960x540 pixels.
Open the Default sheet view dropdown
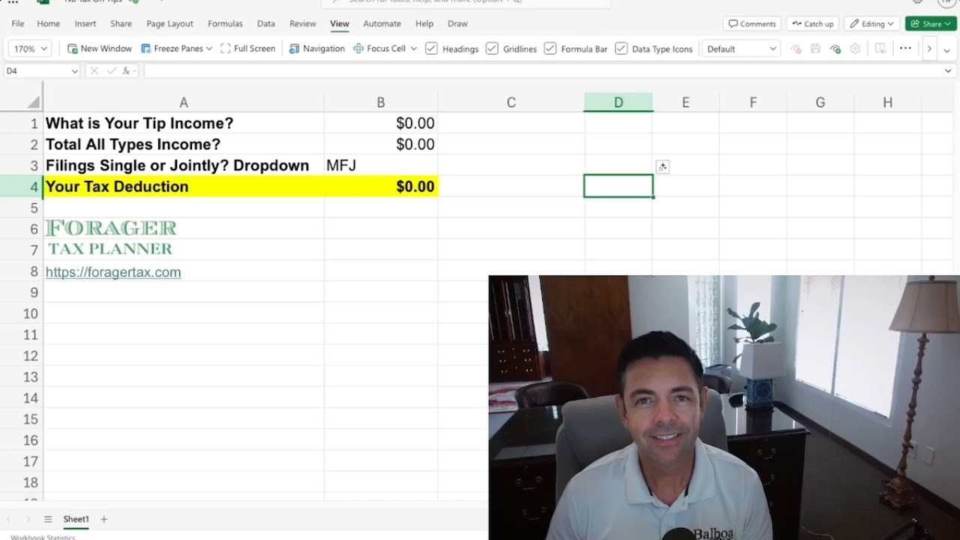(x=741, y=49)
